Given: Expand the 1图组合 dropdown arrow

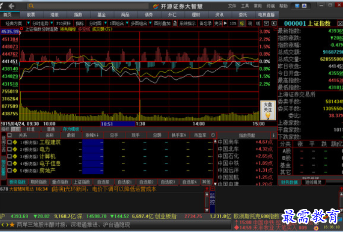Looking at the screenshot, I should tap(127, 23).
